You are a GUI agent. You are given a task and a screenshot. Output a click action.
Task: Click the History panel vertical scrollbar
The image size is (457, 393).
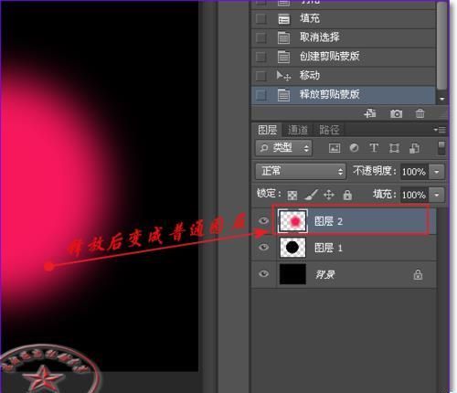point(441,46)
